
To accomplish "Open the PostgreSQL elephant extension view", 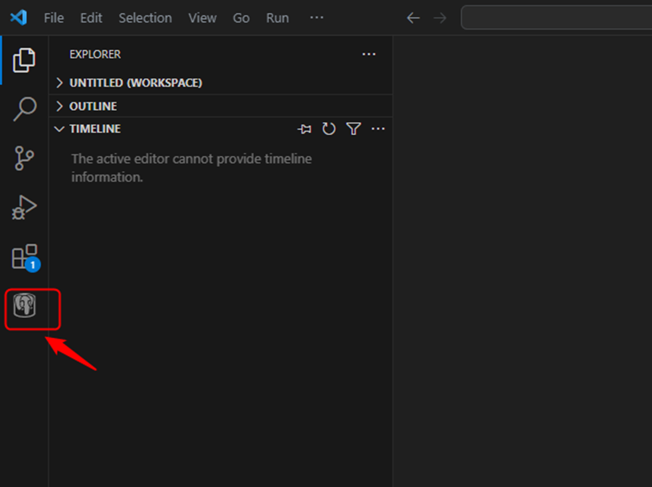I will point(25,305).
